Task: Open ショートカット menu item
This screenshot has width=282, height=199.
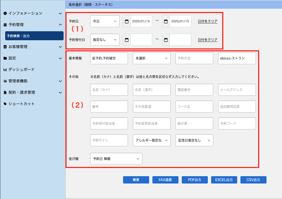Action: [21, 104]
